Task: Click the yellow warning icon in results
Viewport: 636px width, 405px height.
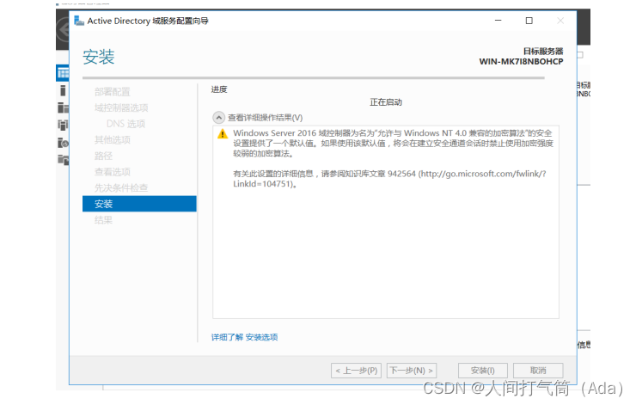Action: tap(223, 133)
